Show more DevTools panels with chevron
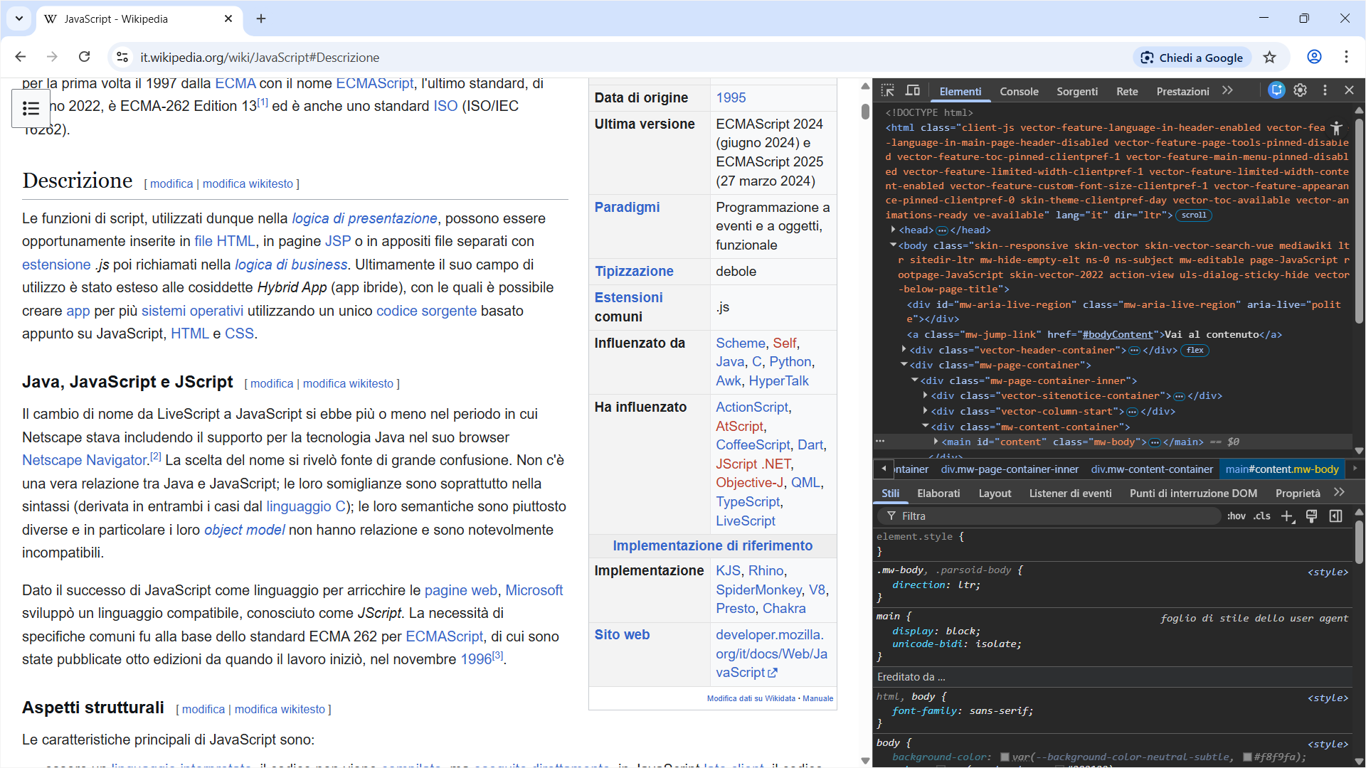The height and width of the screenshot is (768, 1366). 1227,90
